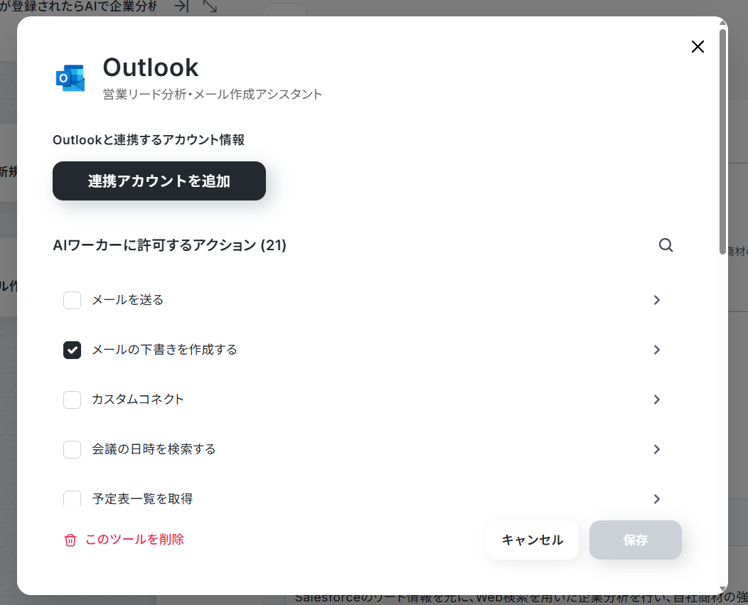Viewport: 748px width, 605px height.
Task: Enable the メールを送る checkbox
Action: point(72,300)
